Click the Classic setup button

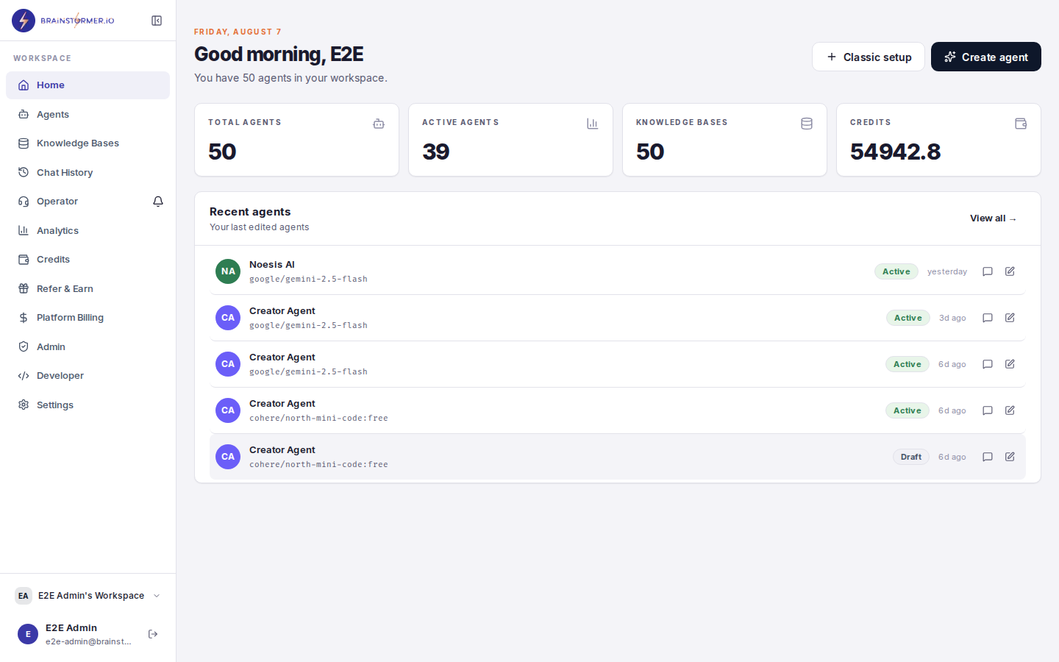tap(869, 57)
